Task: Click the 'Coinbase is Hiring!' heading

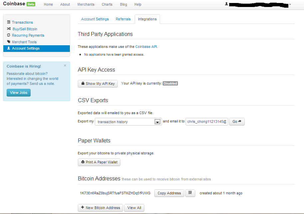Action: [24, 66]
